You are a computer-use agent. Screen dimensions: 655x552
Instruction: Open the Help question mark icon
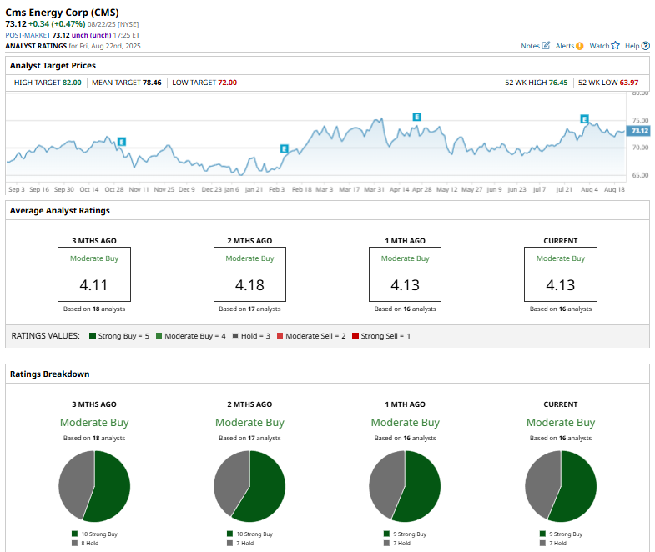[x=645, y=46]
